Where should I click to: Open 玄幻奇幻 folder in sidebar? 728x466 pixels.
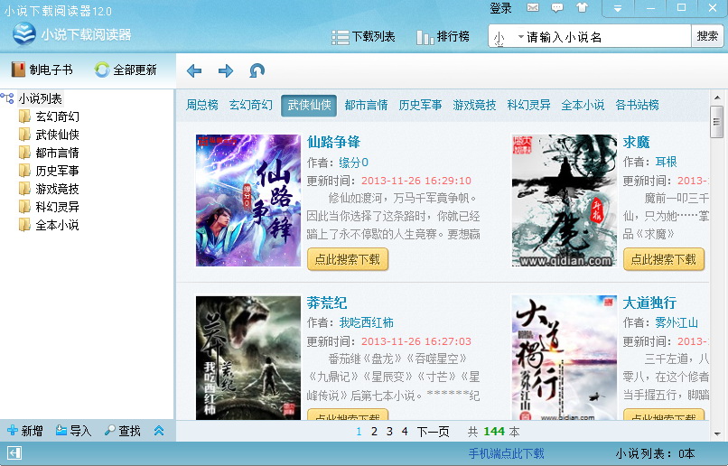click(x=57, y=116)
